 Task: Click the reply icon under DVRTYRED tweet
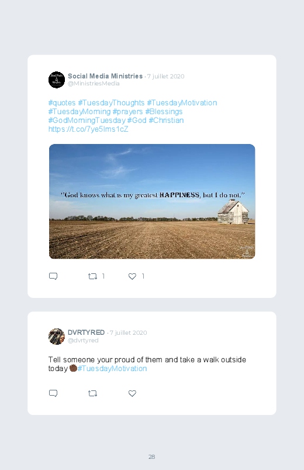53,393
